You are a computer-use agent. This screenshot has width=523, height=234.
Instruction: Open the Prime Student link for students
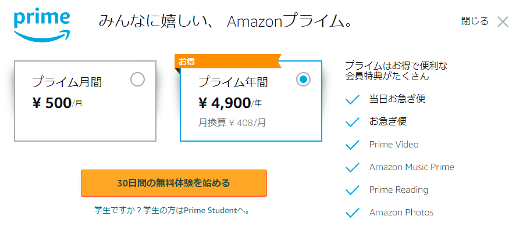pos(172,210)
